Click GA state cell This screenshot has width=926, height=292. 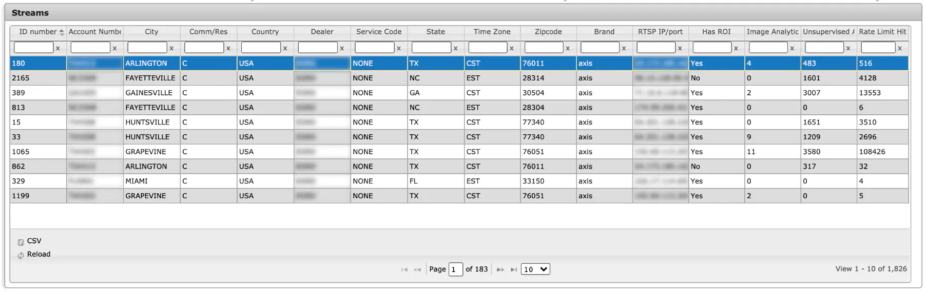click(x=436, y=93)
